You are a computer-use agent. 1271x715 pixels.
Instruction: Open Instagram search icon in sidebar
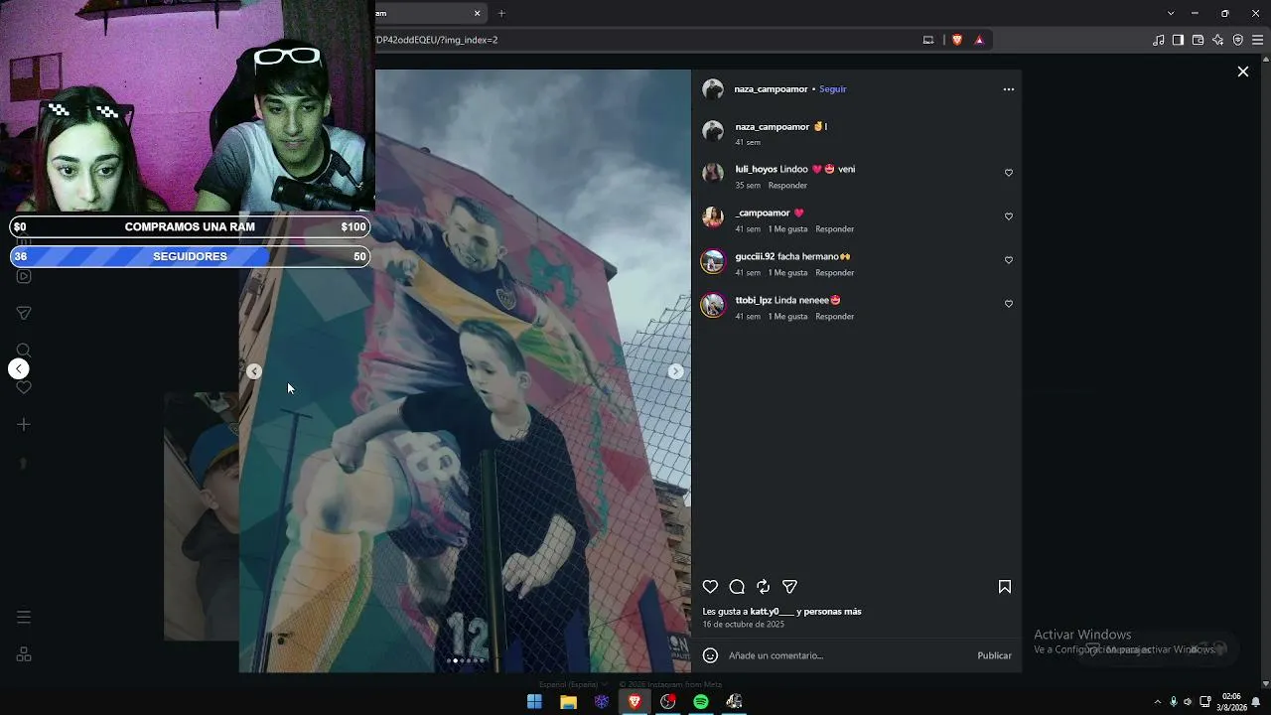(x=24, y=350)
